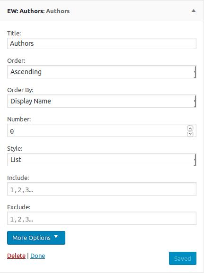The image size is (204, 273).
Task: Click the Done link
Action: (x=38, y=256)
